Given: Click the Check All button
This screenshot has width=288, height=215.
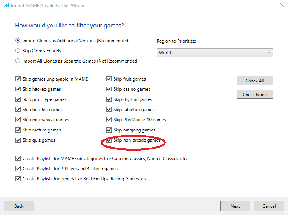Looking at the screenshot, I should tap(255, 81).
